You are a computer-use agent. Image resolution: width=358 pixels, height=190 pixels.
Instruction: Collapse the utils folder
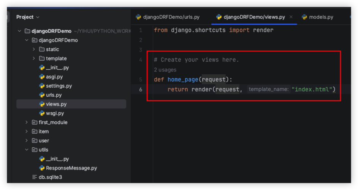[27, 150]
